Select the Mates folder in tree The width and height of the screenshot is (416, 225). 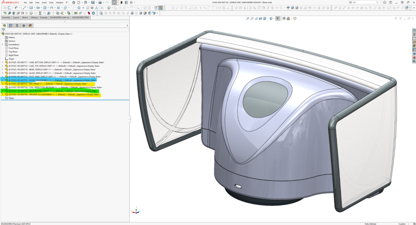(11, 98)
